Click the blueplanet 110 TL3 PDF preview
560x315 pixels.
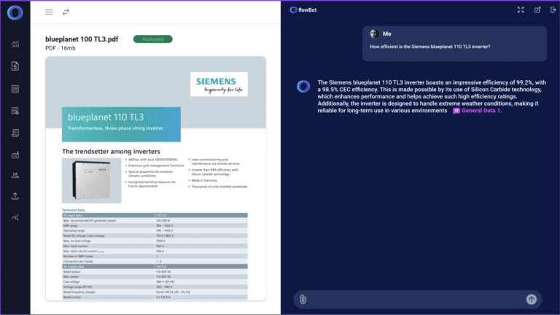(x=155, y=179)
